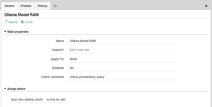Click the Deploy link text
Image resolution: width=212 pixels, height=107 pixels.
click(13, 22)
